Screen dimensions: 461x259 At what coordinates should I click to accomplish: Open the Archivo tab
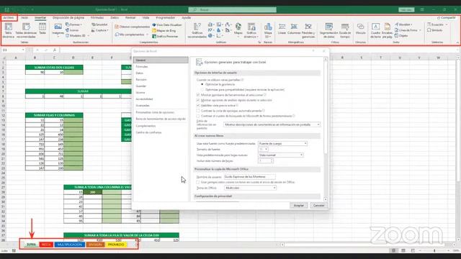click(x=9, y=18)
